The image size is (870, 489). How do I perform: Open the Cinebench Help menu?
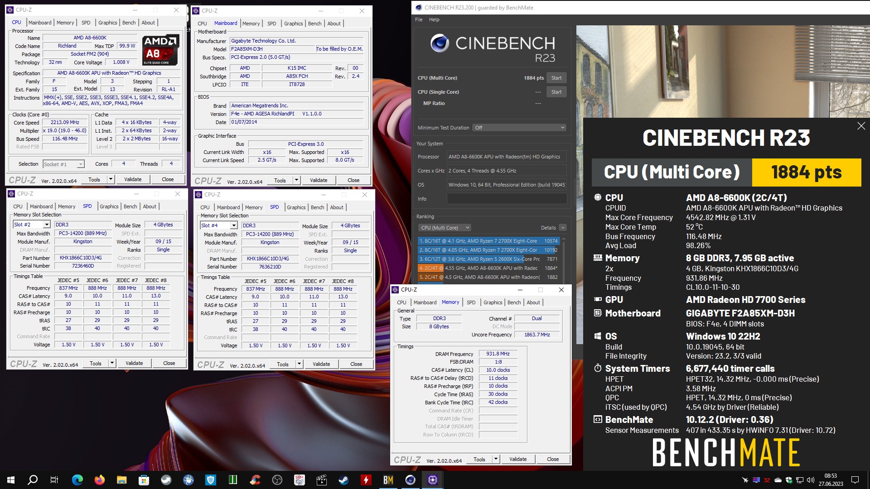434,19
